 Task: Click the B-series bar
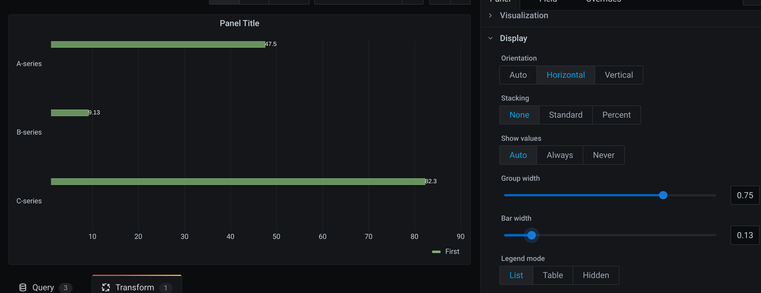[x=69, y=113]
